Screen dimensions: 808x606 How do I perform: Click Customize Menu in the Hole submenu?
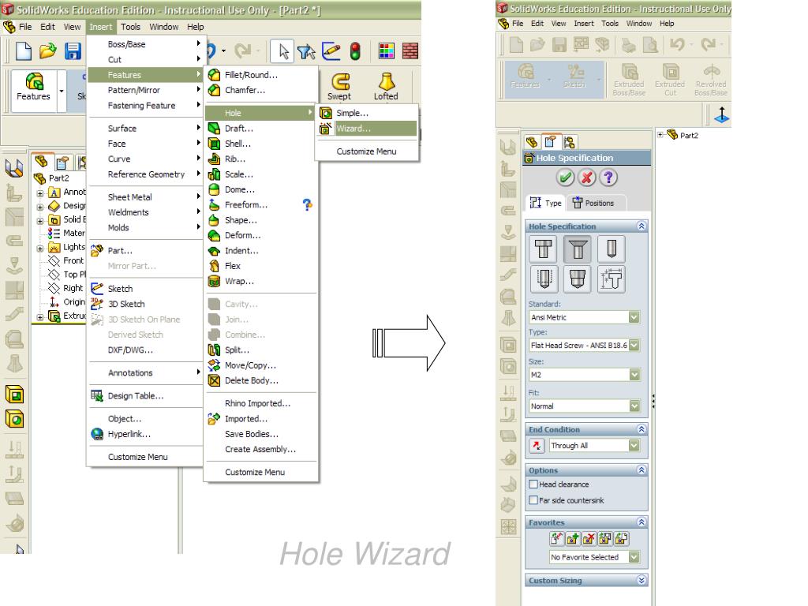click(x=367, y=151)
